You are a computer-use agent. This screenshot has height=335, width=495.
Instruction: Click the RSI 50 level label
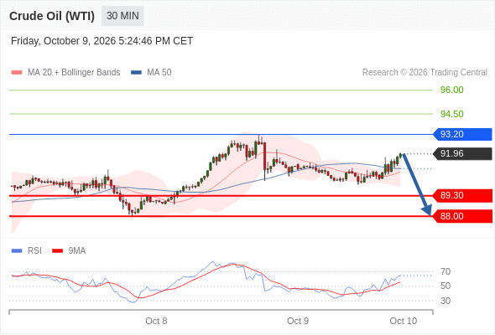click(x=445, y=286)
